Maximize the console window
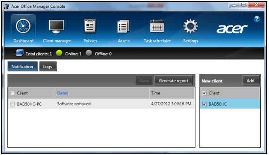Image resolution: width=269 pixels, height=155 pixels. (243, 5)
